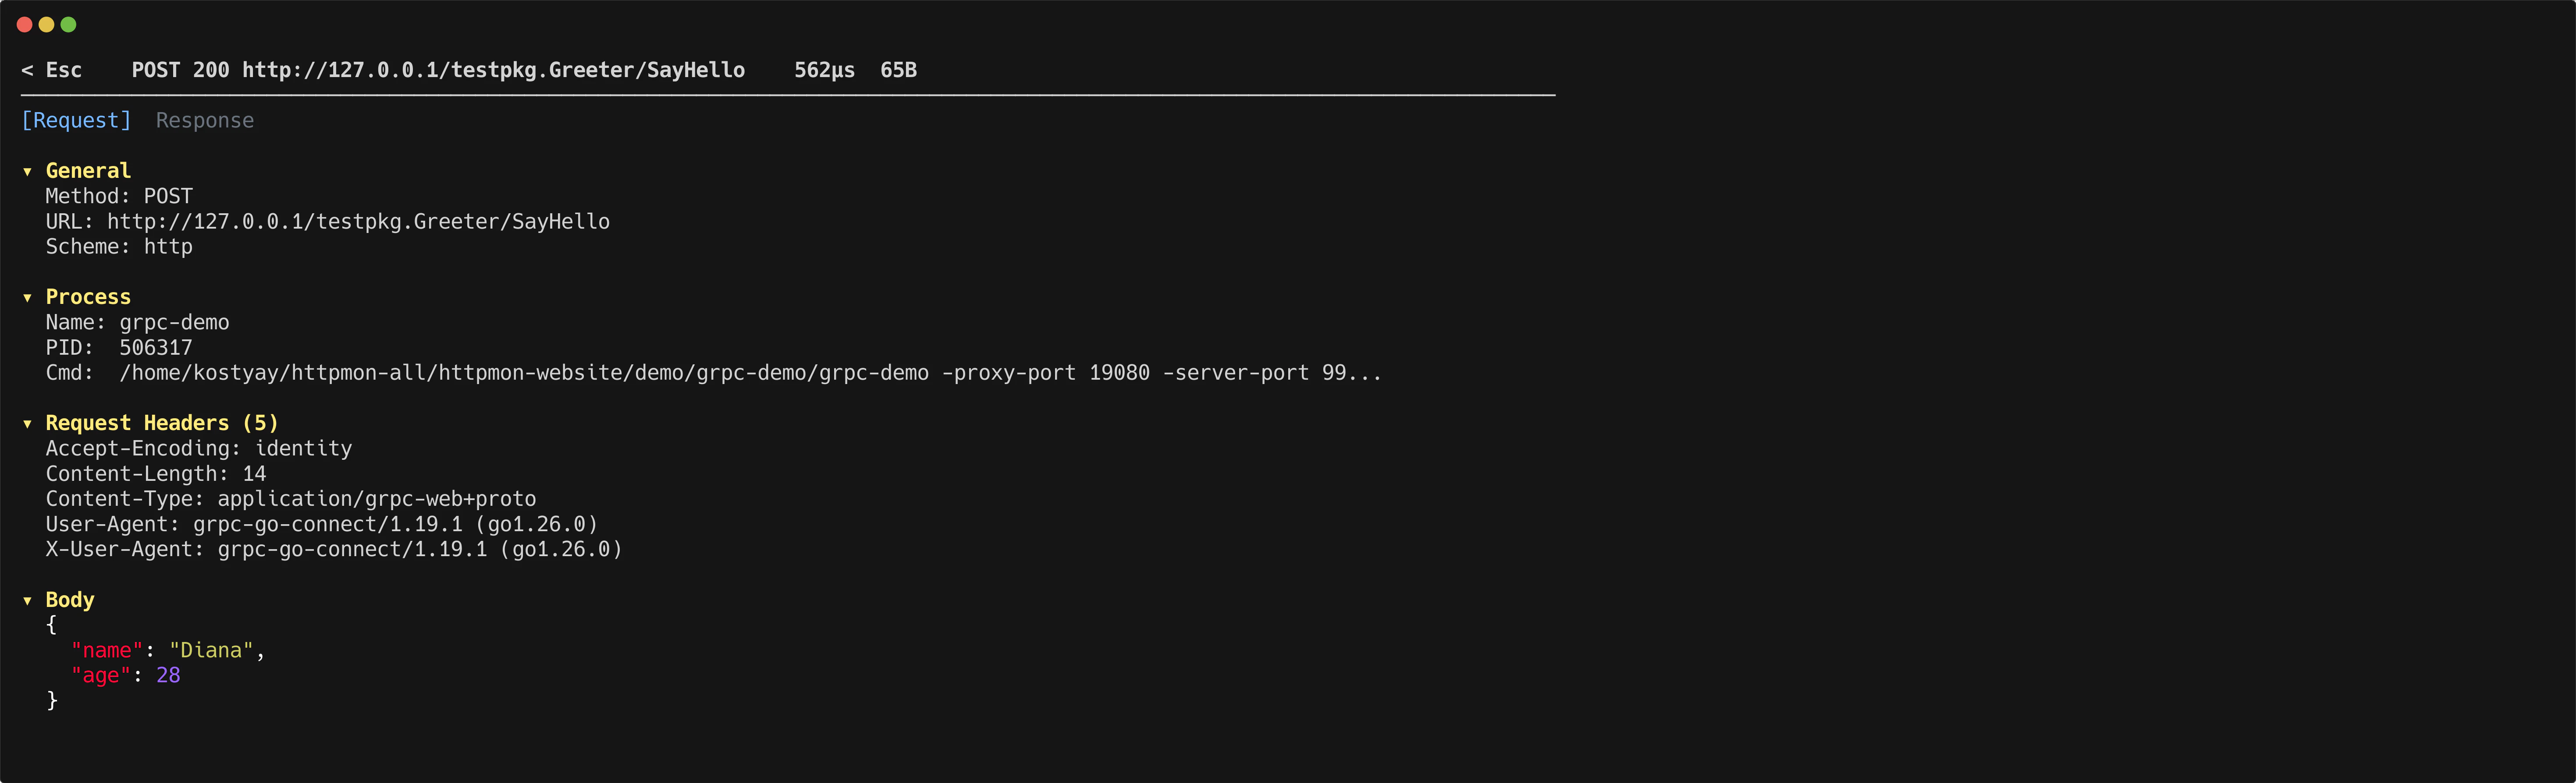Collapse the General section triangle
2576x783 pixels.
point(27,171)
